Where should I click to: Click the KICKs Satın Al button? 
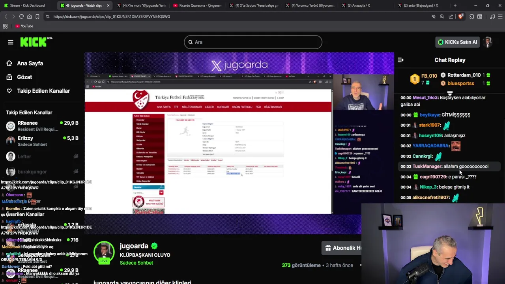[457, 42]
